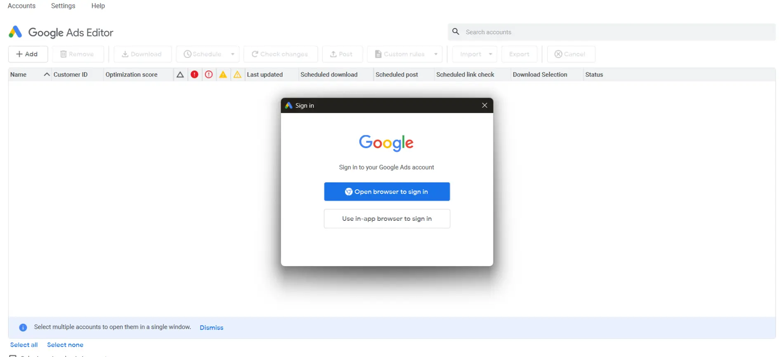The height and width of the screenshot is (357, 784).
Task: Click Open browser to sign in
Action: (x=387, y=192)
